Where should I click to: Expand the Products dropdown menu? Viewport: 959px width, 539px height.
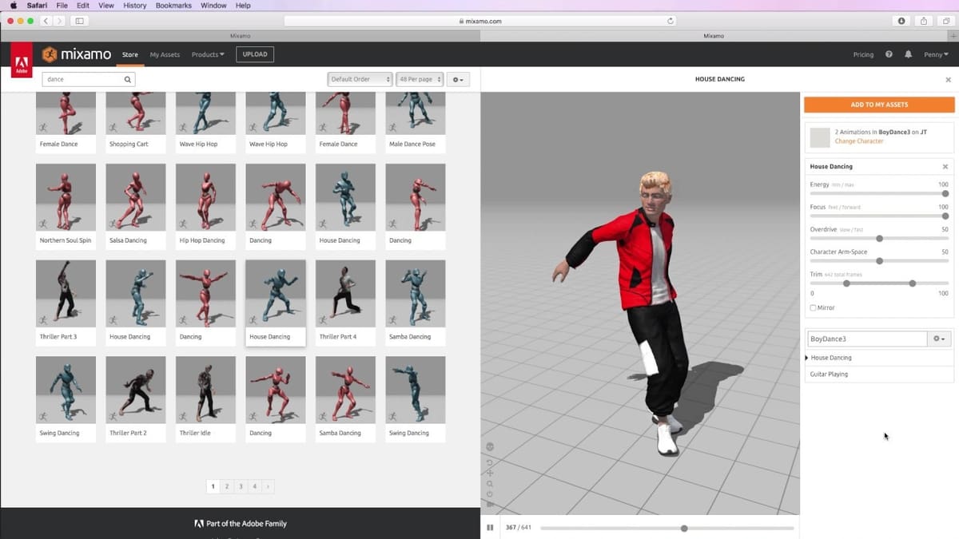click(208, 54)
